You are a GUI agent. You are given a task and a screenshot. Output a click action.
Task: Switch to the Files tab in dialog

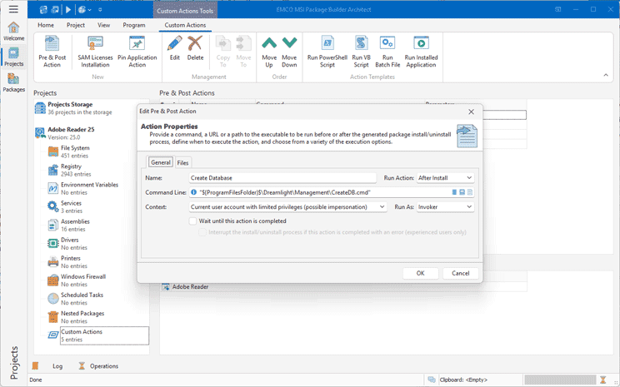[182, 162]
